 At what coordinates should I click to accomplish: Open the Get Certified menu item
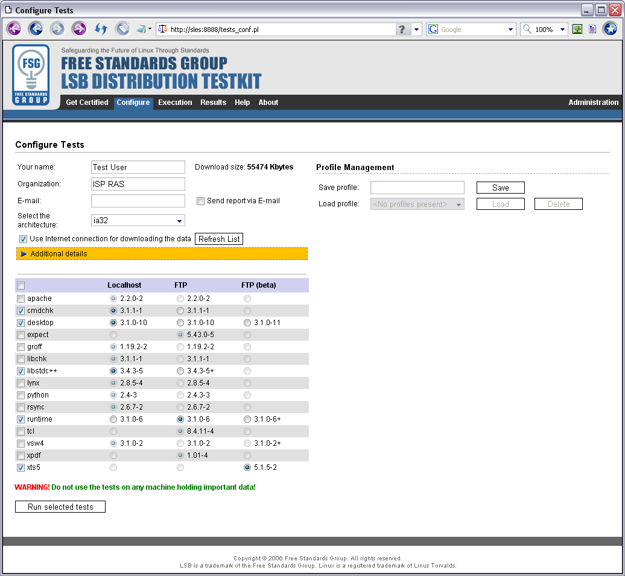[x=87, y=103]
